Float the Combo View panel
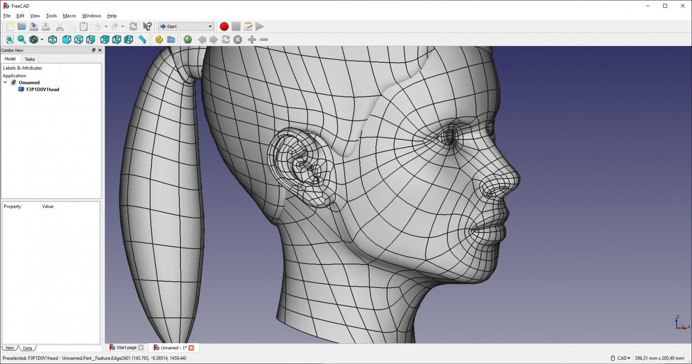Screen dimensions: 692x364 [x=94, y=50]
